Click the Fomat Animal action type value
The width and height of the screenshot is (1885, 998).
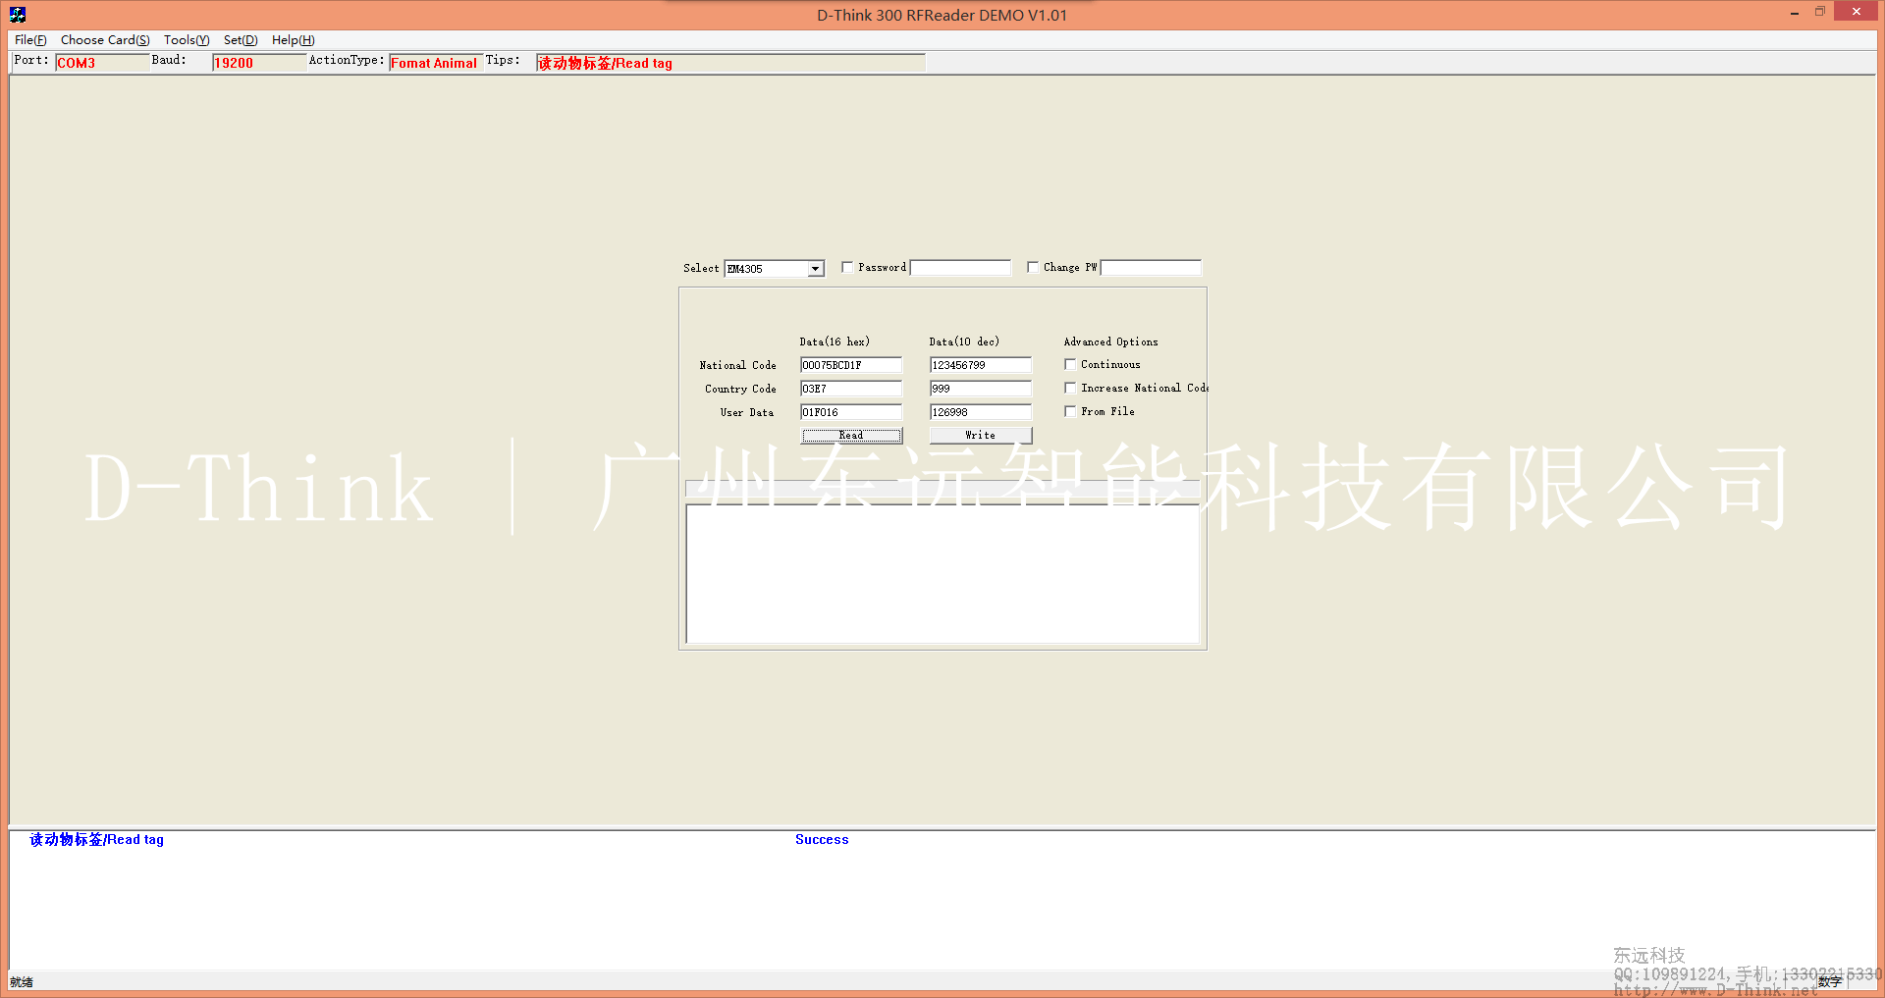point(434,63)
